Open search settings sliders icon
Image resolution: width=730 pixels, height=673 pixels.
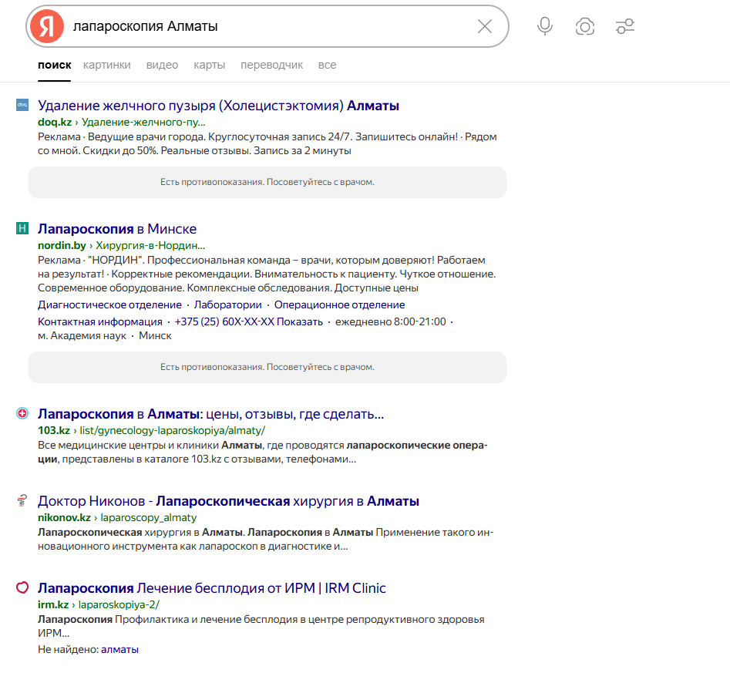click(625, 26)
